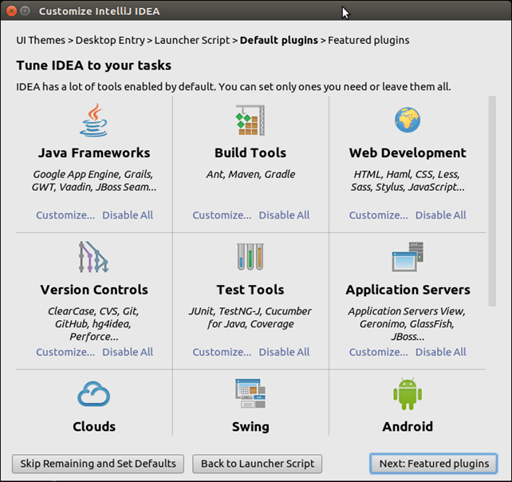Open Customize for Build Tools
The height and width of the screenshot is (482, 512).
tap(222, 215)
